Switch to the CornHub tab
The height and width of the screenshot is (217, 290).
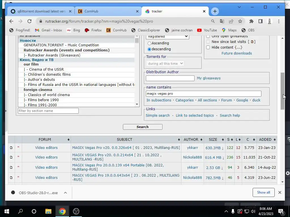[x=108, y=11]
